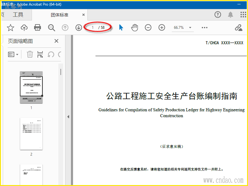Choose the selection arrow tool
The height and width of the screenshot is (186, 248).
click(x=121, y=28)
